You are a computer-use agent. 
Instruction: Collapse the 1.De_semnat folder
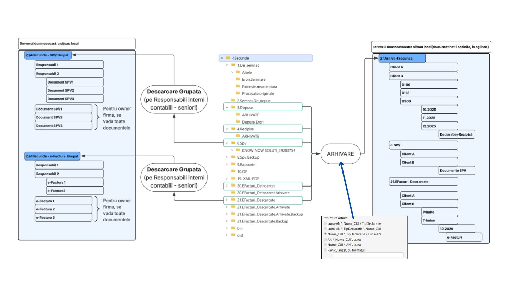point(227,65)
